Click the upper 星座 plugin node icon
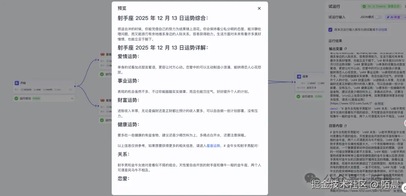Screen dimensions: 406x196 coord(102,54)
